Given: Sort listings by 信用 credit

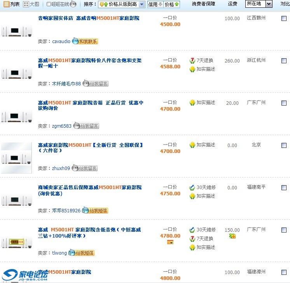Looking at the screenshot, I should 155,4.
